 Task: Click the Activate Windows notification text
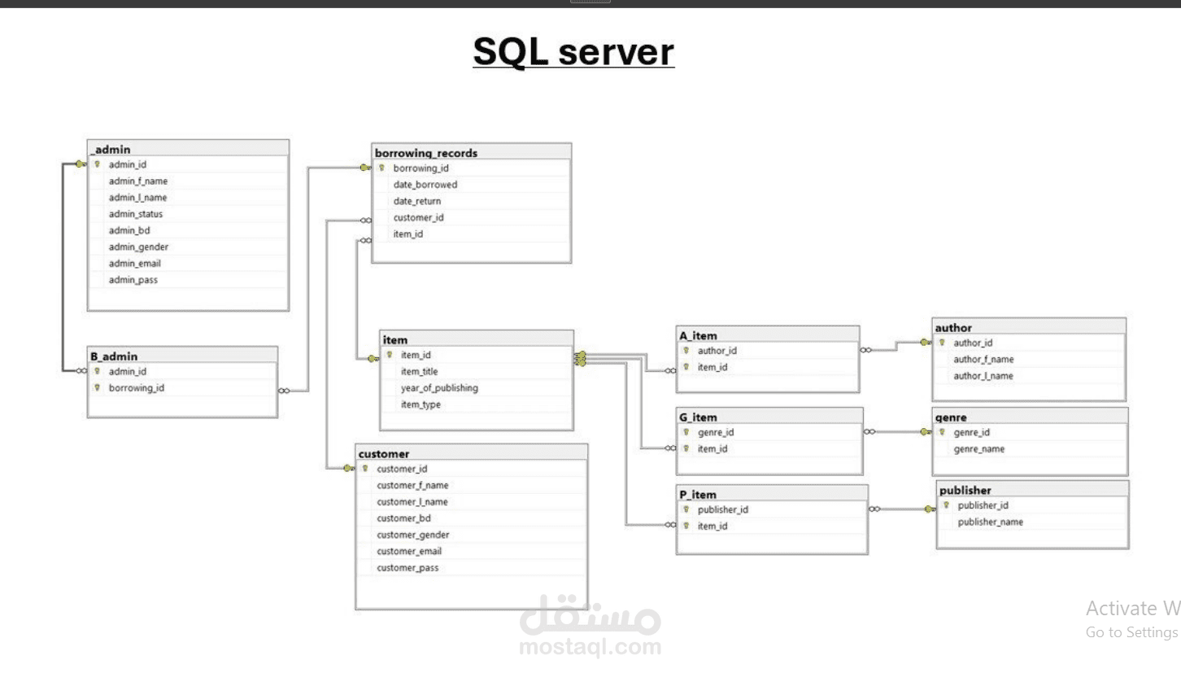[1131, 608]
